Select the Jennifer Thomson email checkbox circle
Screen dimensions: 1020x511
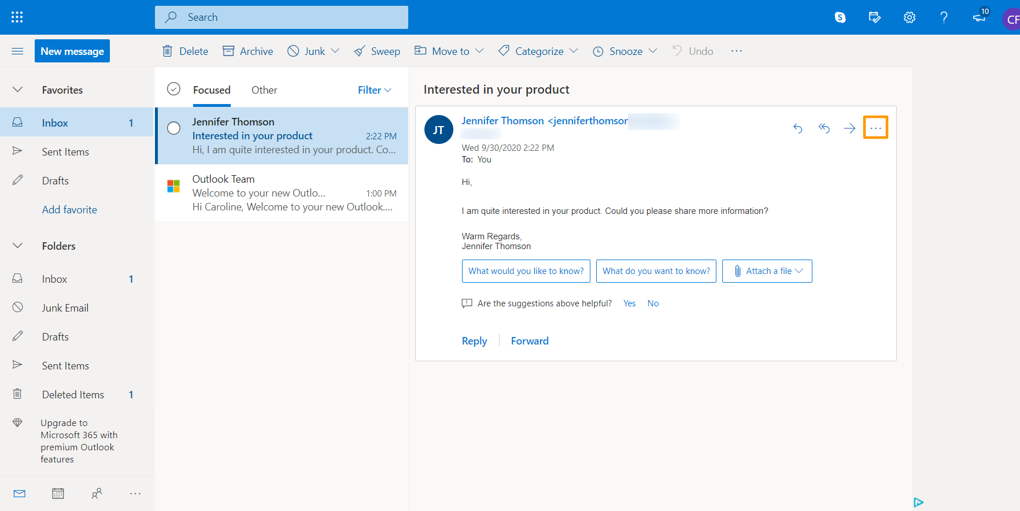173,128
